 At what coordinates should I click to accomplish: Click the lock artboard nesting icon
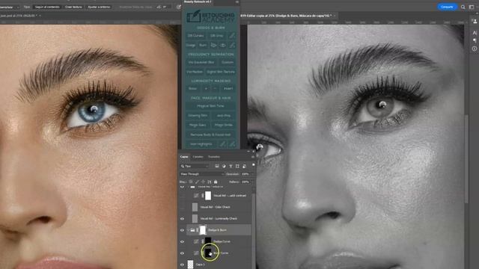210,182
